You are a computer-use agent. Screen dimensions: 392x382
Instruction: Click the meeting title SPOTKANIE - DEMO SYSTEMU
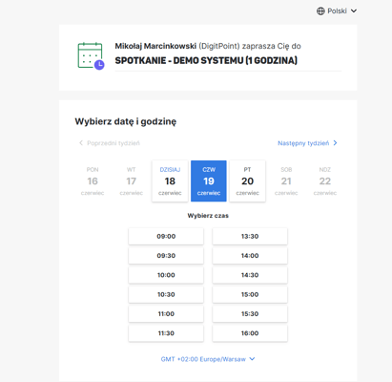coord(206,60)
